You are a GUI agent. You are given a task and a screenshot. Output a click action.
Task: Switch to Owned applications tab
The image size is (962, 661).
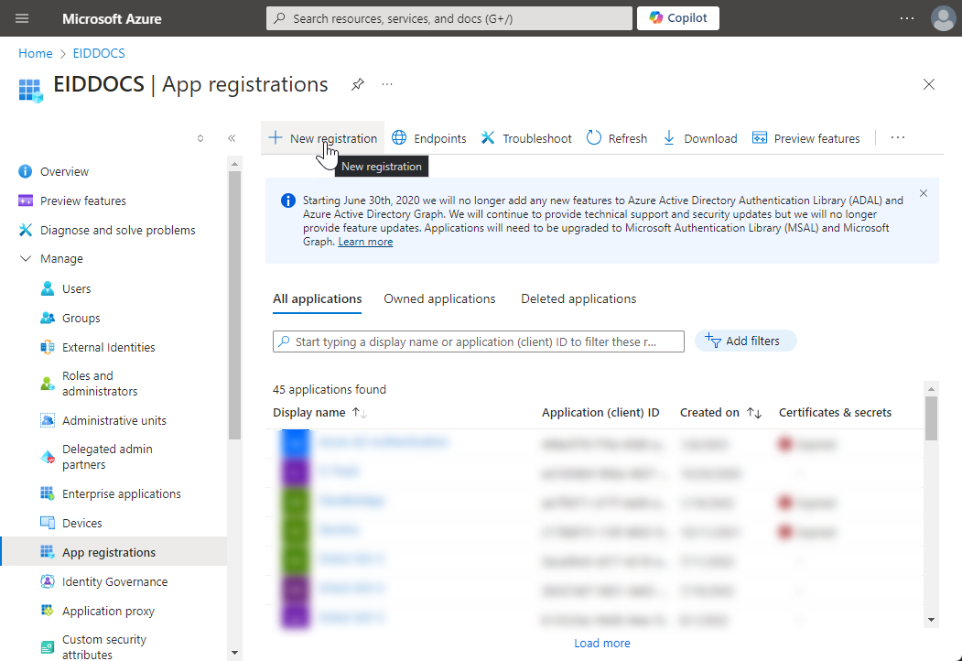pyautogui.click(x=439, y=298)
